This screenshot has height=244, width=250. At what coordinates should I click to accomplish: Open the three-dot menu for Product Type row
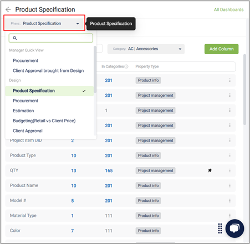tap(229, 155)
